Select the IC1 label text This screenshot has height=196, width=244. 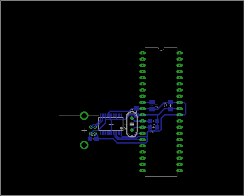tap(125, 127)
